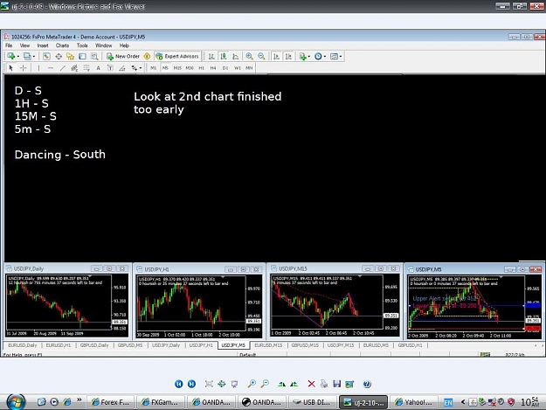Set timeframe to M1

(153, 68)
